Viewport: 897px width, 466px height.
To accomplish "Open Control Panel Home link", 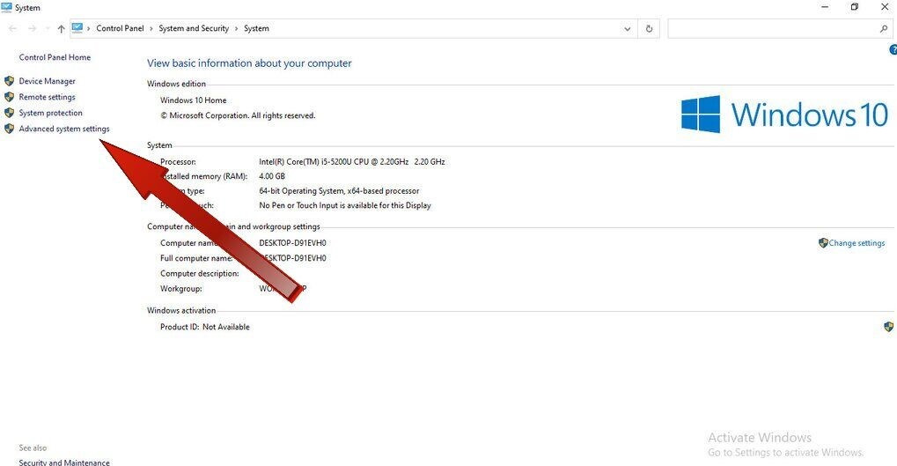I will pyautogui.click(x=55, y=57).
